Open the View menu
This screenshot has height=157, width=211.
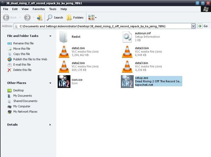click(x=25, y=9)
